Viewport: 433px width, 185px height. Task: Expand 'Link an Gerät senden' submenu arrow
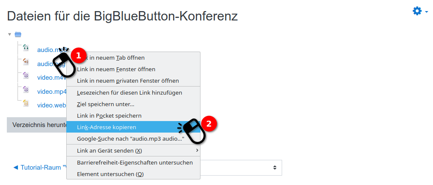(x=197, y=150)
